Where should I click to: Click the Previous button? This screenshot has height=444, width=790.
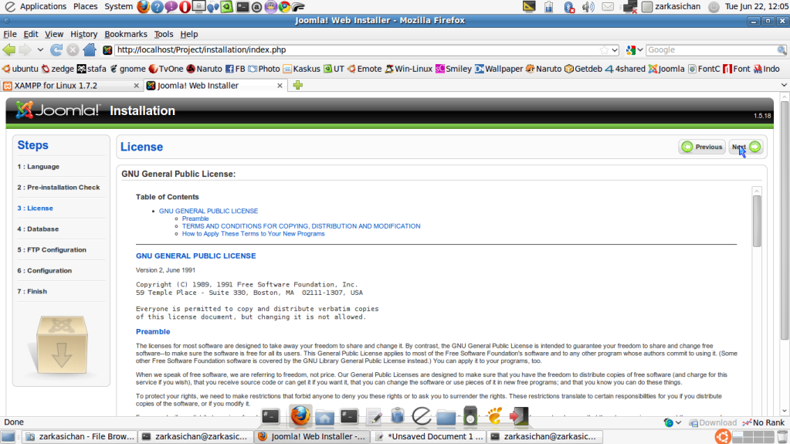tap(702, 147)
